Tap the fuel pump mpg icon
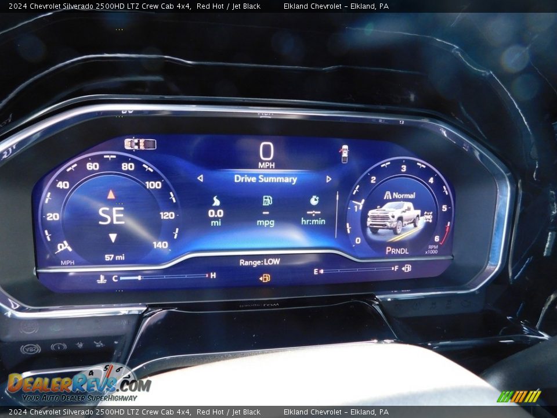 [267, 200]
